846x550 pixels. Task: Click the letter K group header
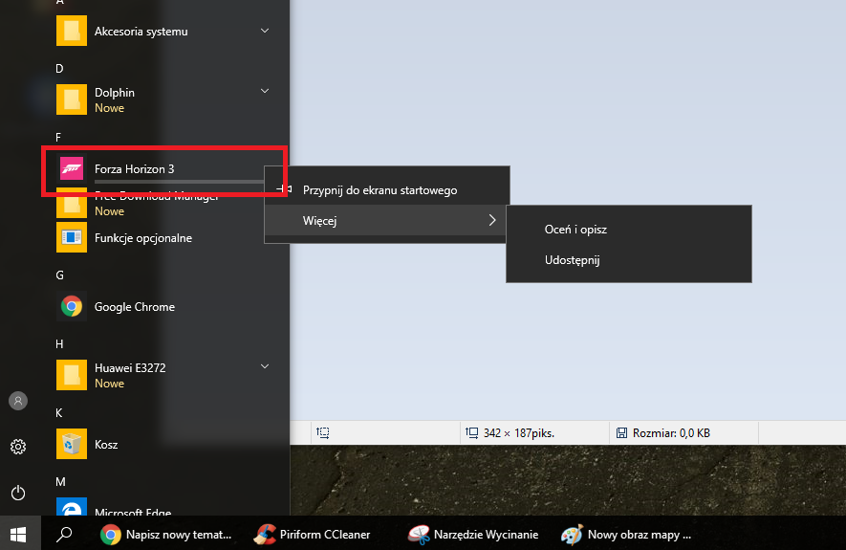(x=59, y=413)
